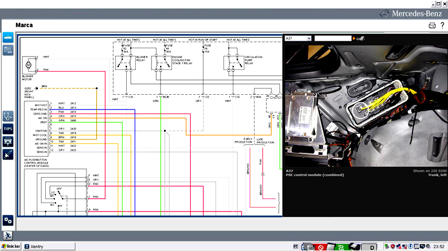
Task: Click the red no-entry taskbar icon
Action: click(x=321, y=247)
